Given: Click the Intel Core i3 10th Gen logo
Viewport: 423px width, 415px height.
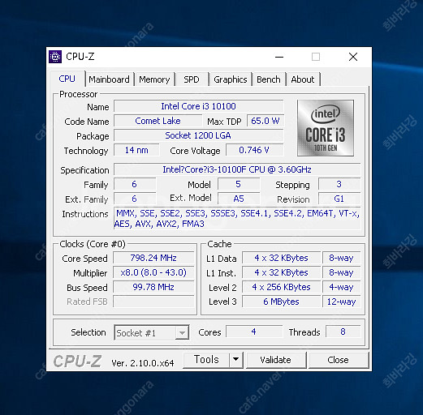Looking at the screenshot, I should tap(326, 128).
